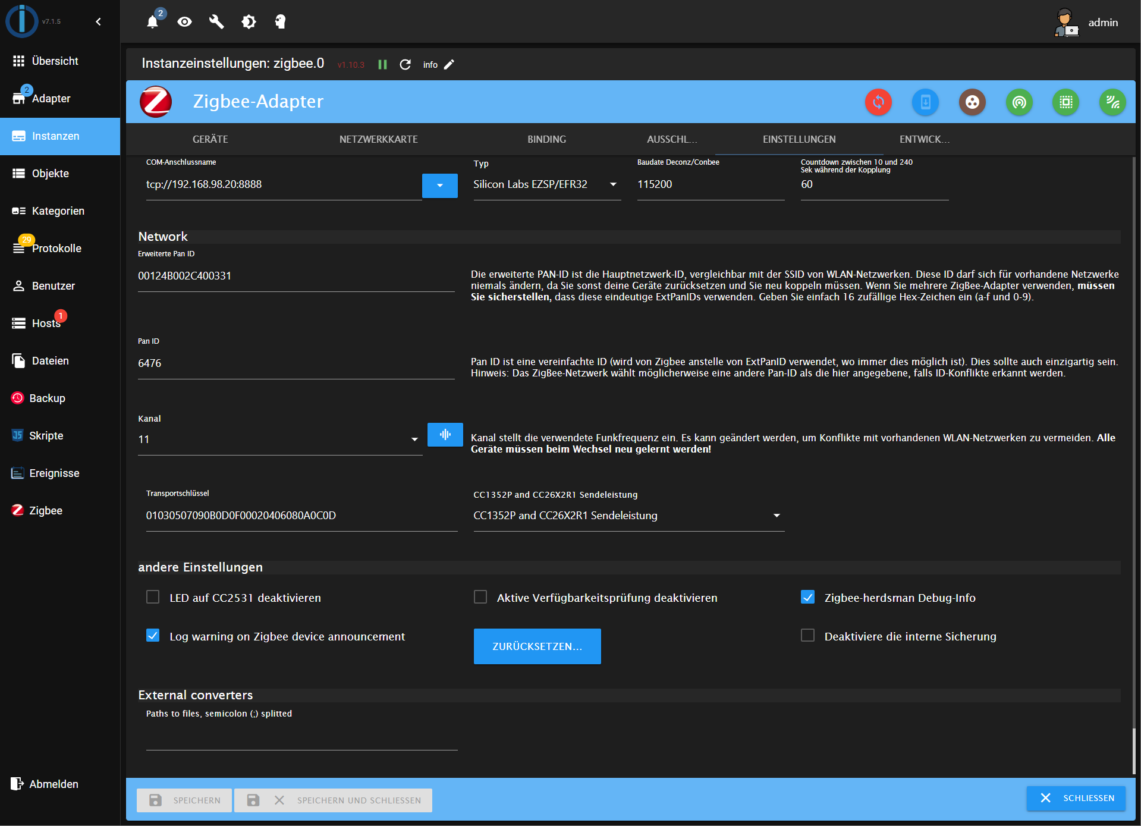Image resolution: width=1141 pixels, height=826 pixels.
Task: Click the expert mode head icon
Action: click(x=280, y=22)
